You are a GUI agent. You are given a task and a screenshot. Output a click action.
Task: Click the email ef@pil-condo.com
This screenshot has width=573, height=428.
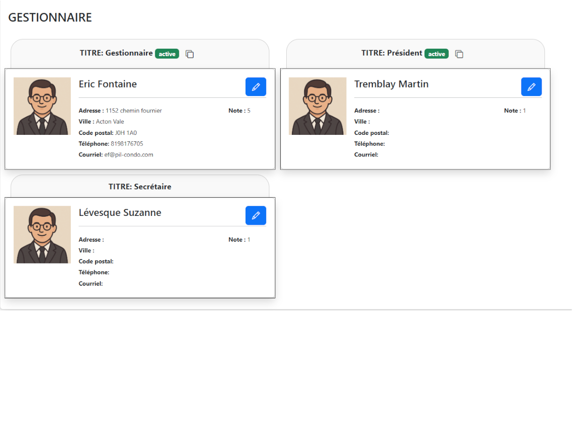[x=128, y=155]
